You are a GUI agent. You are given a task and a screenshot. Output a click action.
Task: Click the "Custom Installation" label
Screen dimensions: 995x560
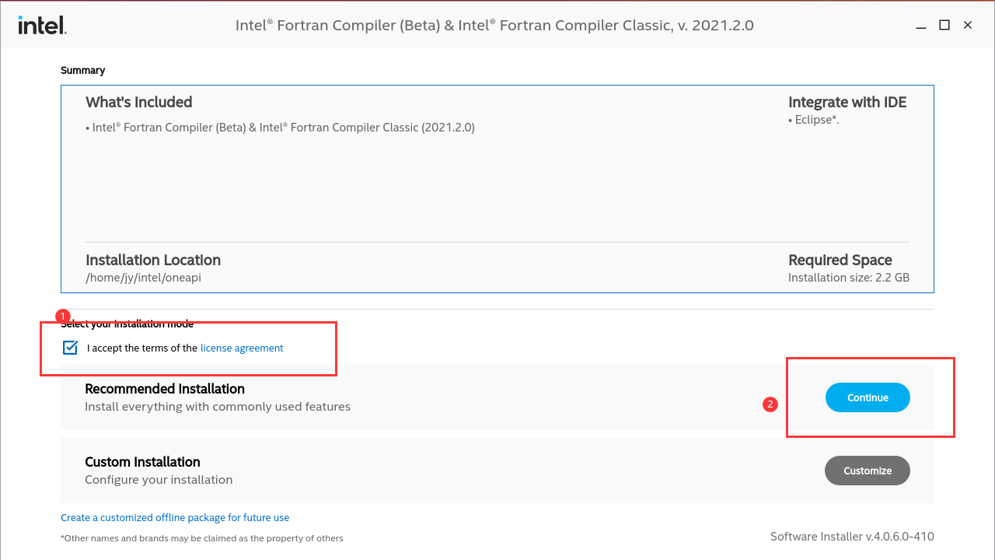tap(142, 461)
